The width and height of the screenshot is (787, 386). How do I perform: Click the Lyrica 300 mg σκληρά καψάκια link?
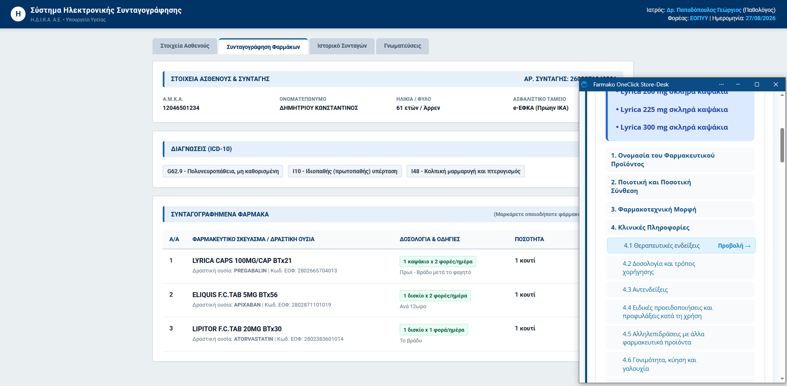point(674,127)
